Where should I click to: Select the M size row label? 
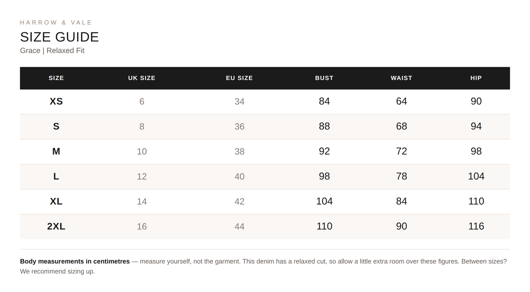coord(56,151)
